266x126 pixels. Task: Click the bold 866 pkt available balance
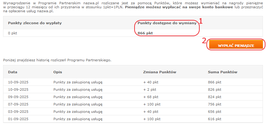tap(145, 33)
